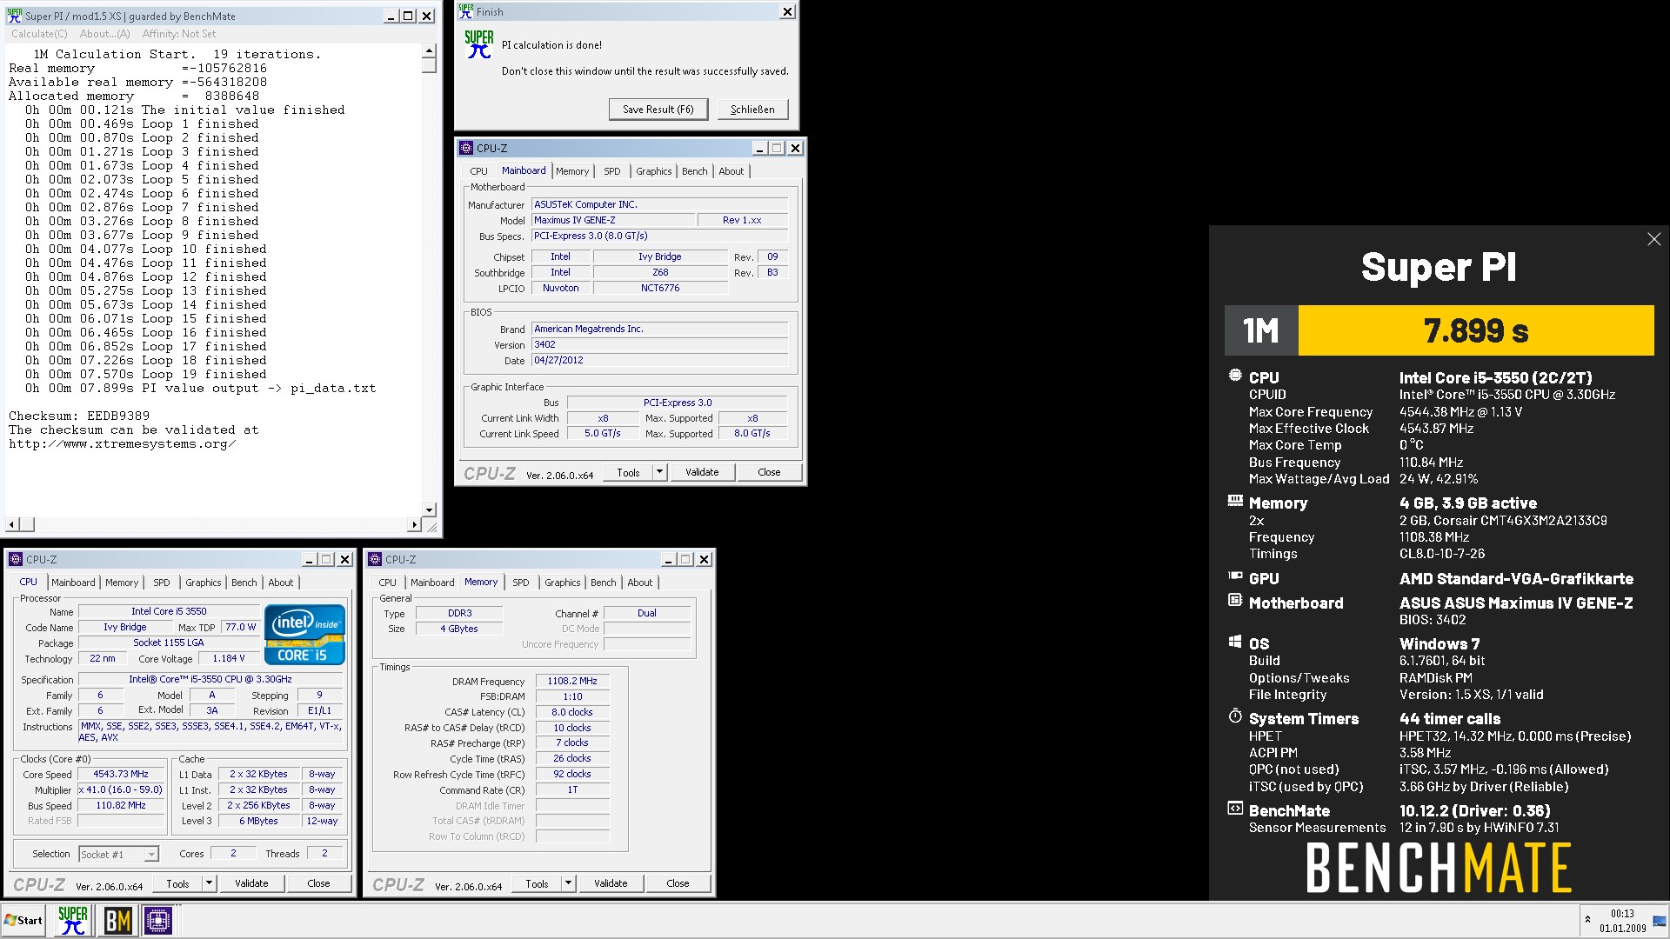Click Tools button in CPU-Z processor window
This screenshot has height=939, width=1670.
click(177, 883)
